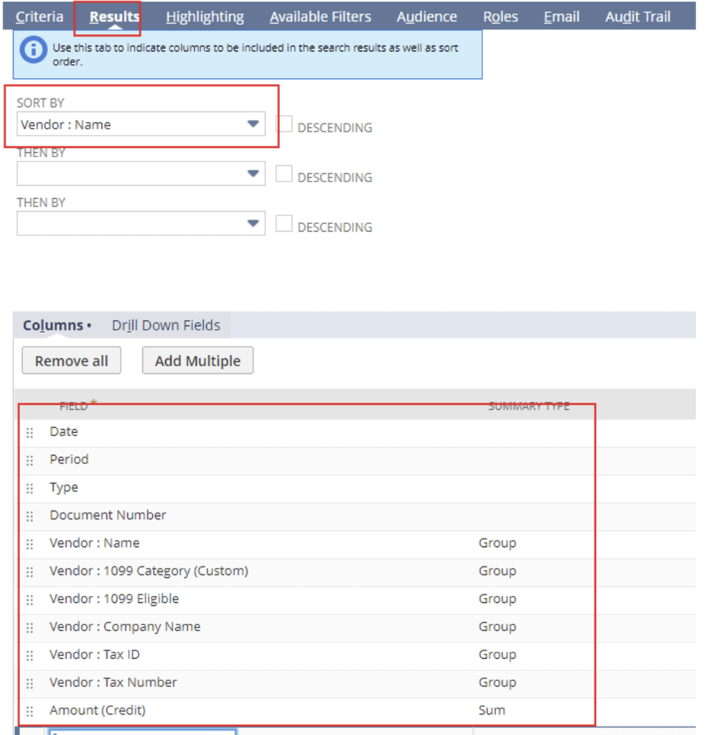The image size is (723, 735).
Task: Click the info icon in the blue banner
Action: 33,50
